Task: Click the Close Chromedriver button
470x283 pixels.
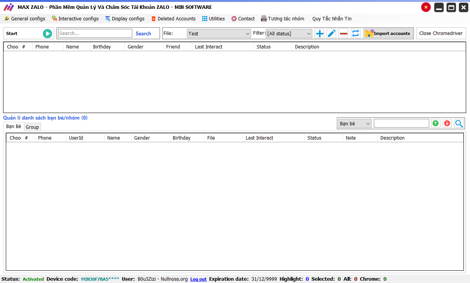Action: click(441, 33)
